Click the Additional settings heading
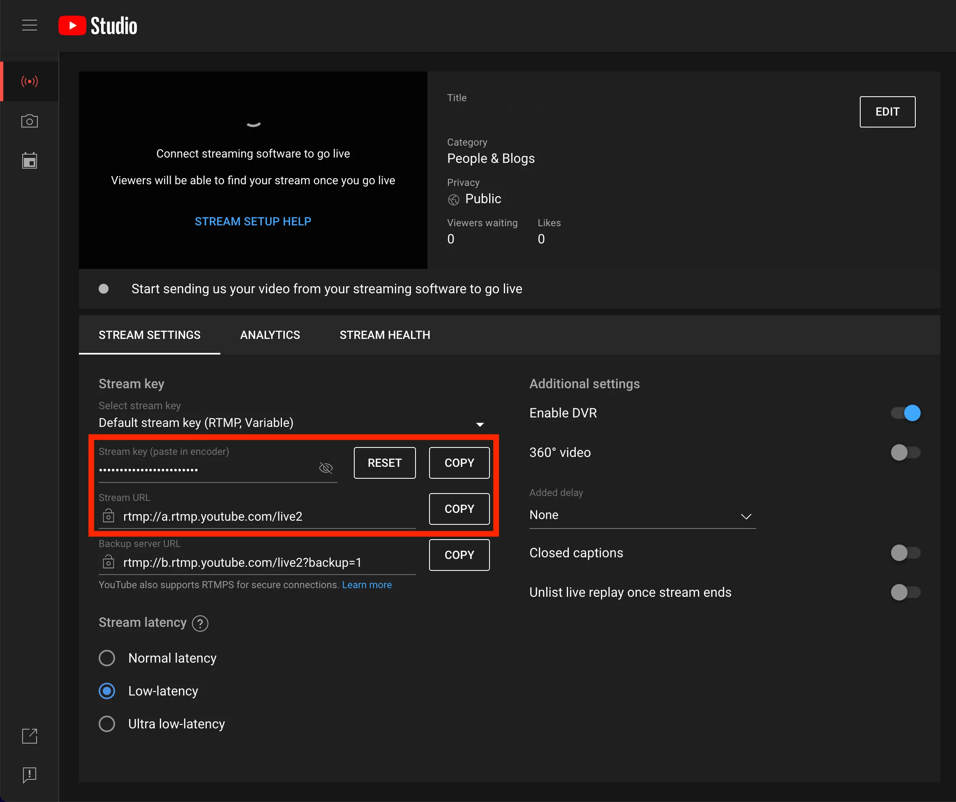956x802 pixels. (584, 384)
